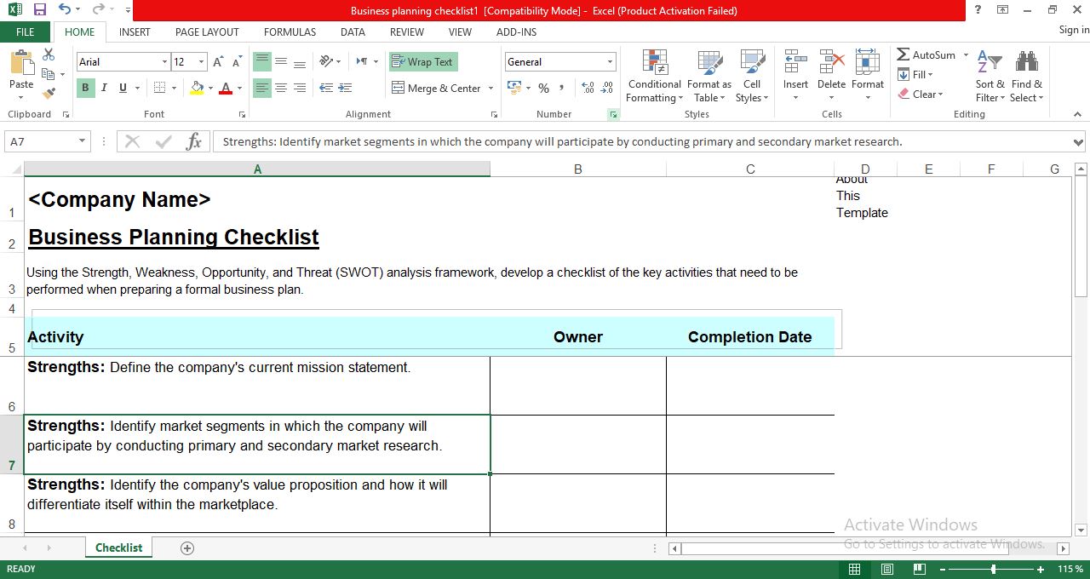Open the FILE menu
1090x579 pixels.
point(25,32)
